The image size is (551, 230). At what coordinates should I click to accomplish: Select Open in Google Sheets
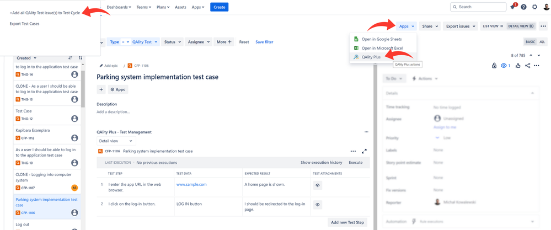382,39
